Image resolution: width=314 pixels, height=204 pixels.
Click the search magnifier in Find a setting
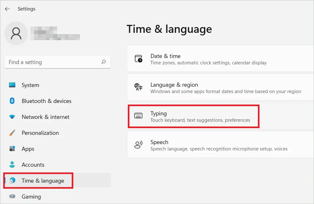click(103, 62)
